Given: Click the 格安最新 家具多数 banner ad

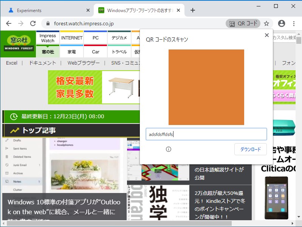Looking at the screenshot, I should [x=94, y=87].
